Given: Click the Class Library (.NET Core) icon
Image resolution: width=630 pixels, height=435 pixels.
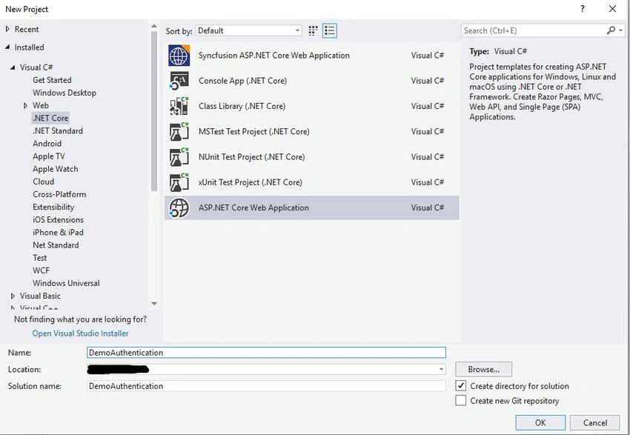Looking at the screenshot, I should tap(179, 106).
